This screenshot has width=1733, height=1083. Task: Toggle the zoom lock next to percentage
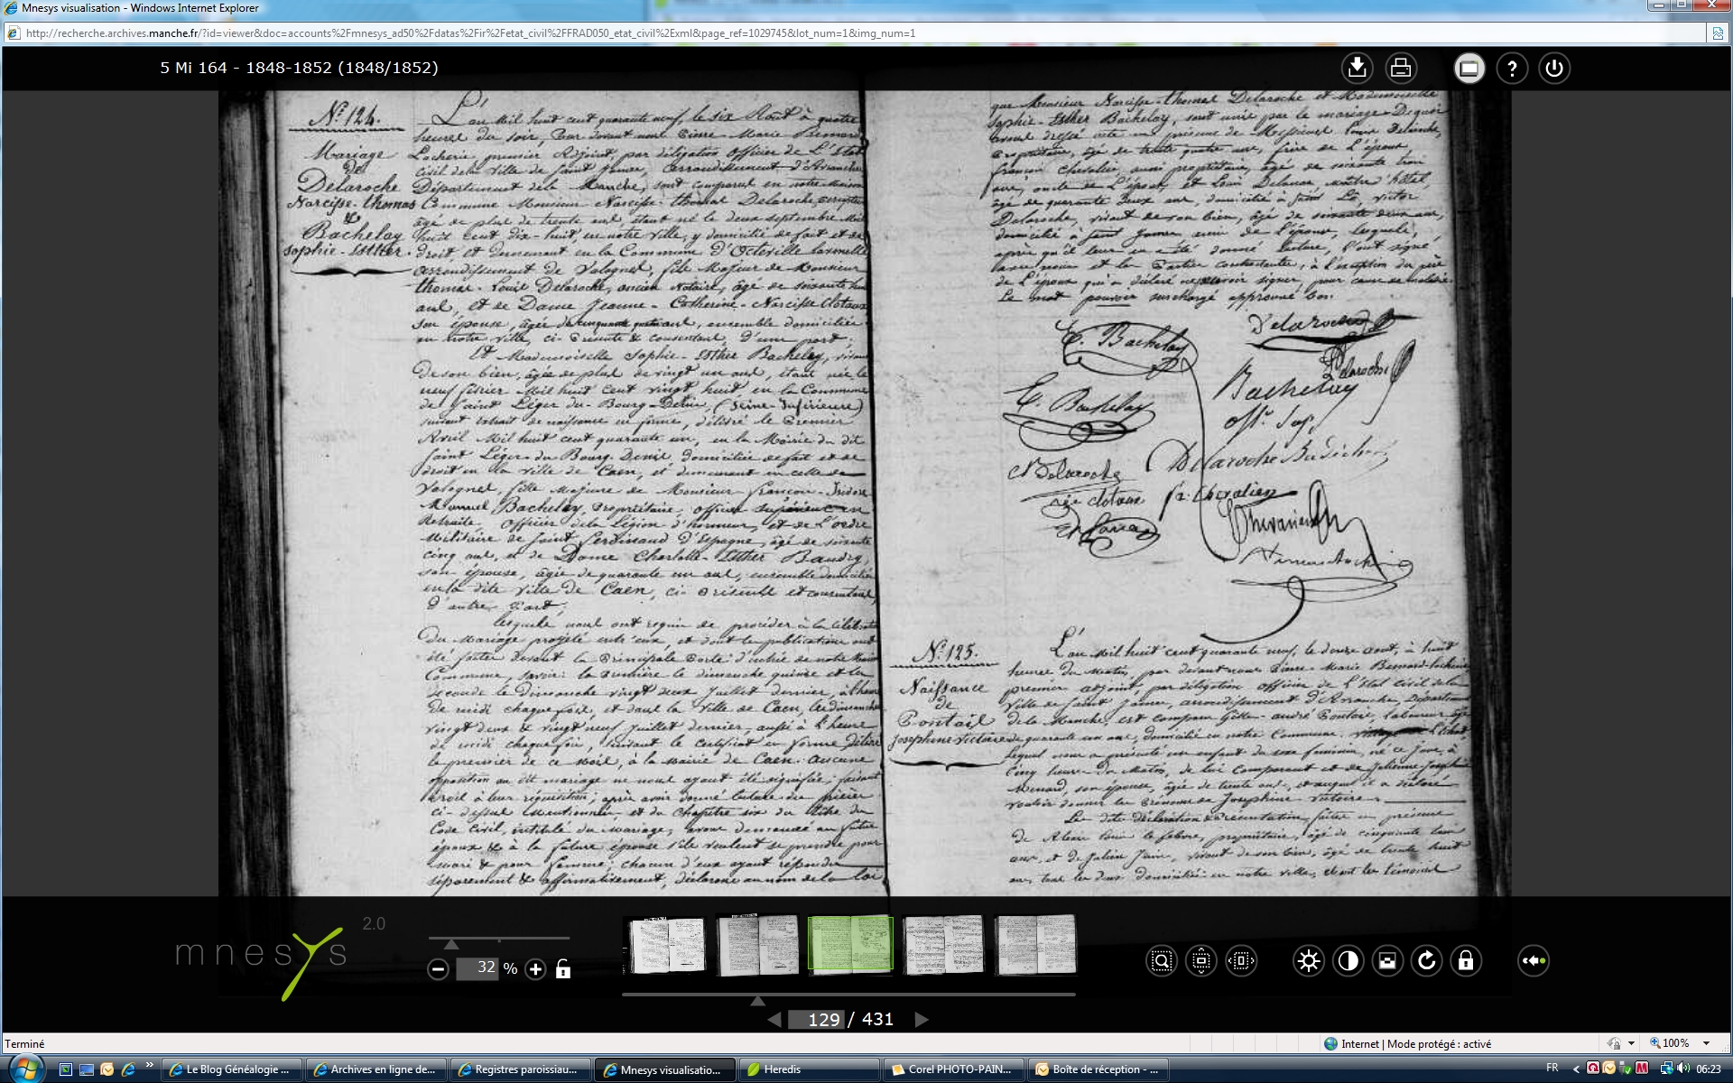[563, 969]
